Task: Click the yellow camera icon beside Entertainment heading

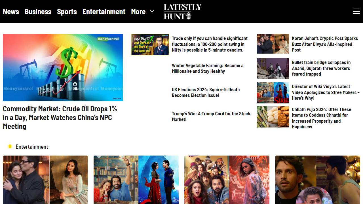Action: pyautogui.click(x=10, y=146)
